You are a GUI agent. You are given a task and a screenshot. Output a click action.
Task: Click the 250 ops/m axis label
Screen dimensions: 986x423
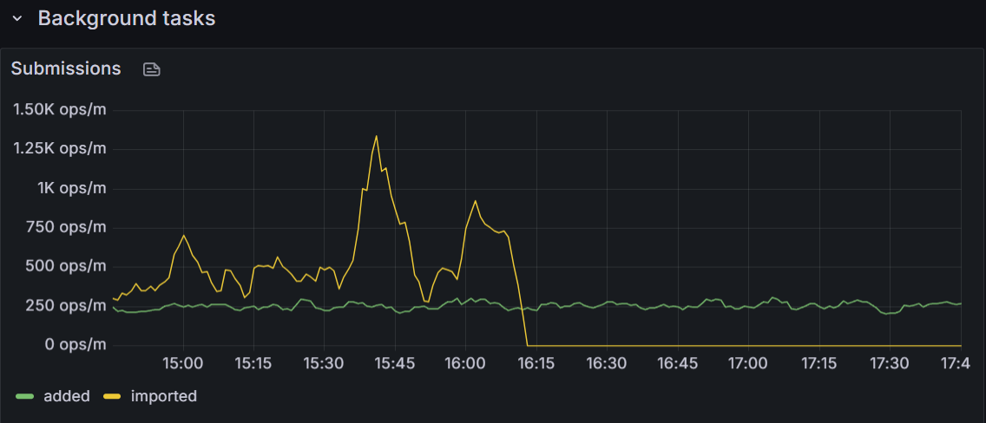pos(66,306)
